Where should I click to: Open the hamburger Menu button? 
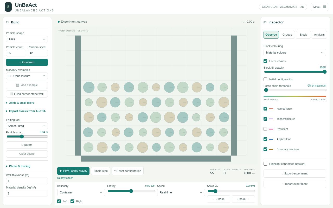click(x=319, y=7)
